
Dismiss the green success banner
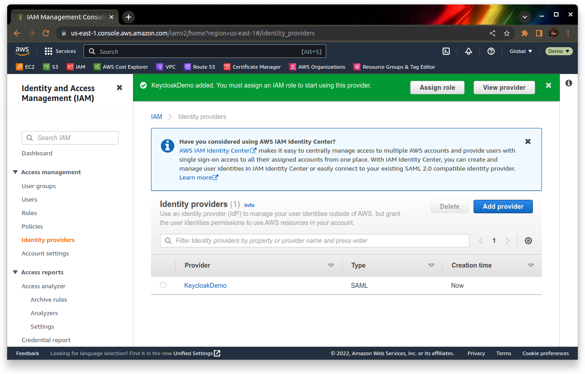tap(549, 85)
